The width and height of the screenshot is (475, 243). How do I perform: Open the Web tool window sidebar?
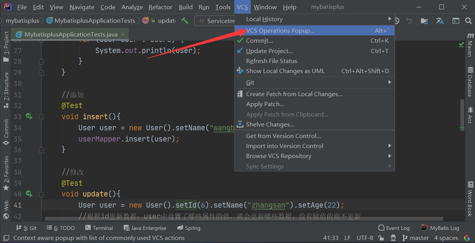tap(6, 210)
